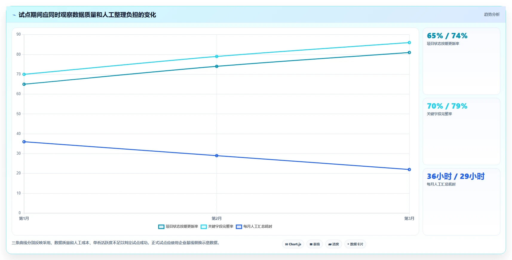Click the 关键字段完整率 point at 第1月
Screen dimensions: 512x260
24,74
